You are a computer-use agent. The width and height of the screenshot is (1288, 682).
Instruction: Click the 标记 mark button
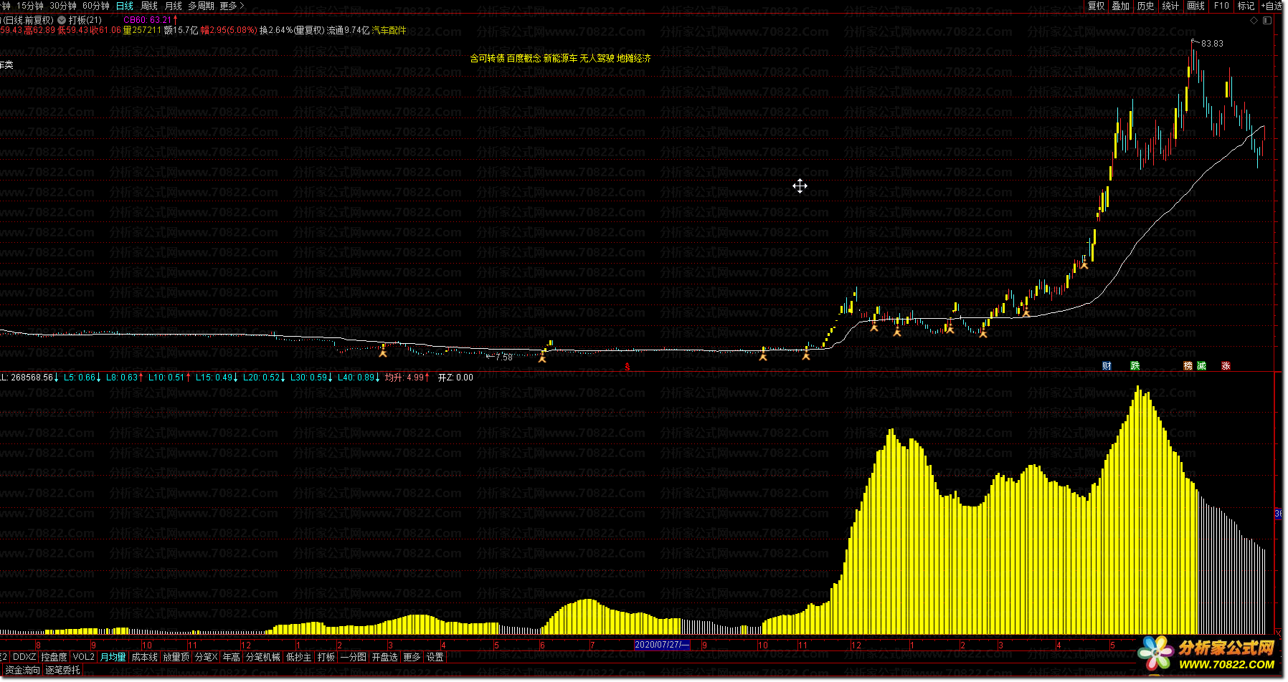coord(1246,6)
